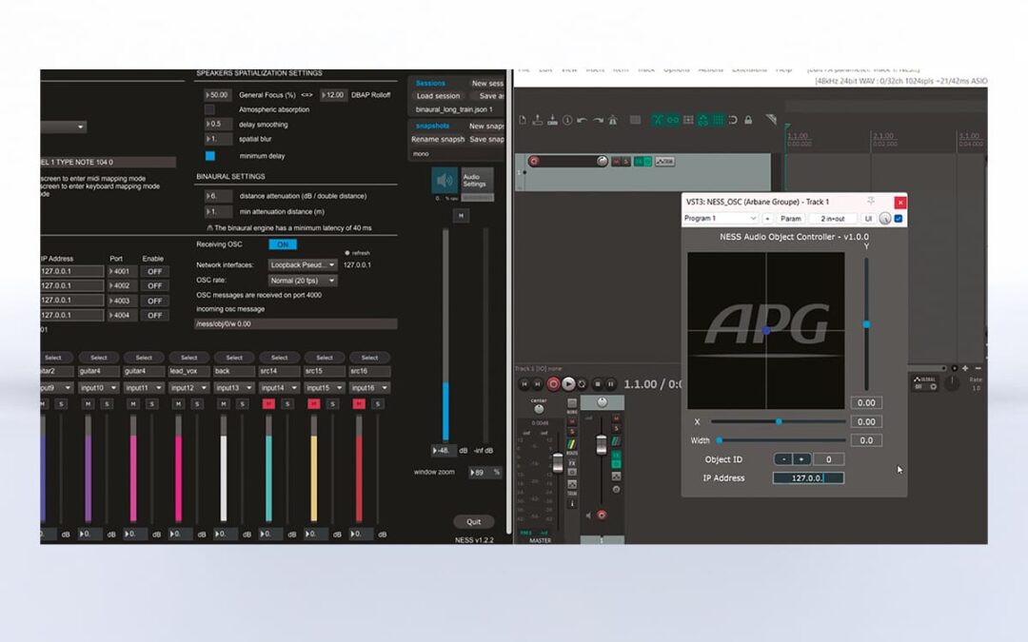The image size is (1028, 642).
Task: Click the save project icon in REAPER toolbar
Action: (x=553, y=120)
